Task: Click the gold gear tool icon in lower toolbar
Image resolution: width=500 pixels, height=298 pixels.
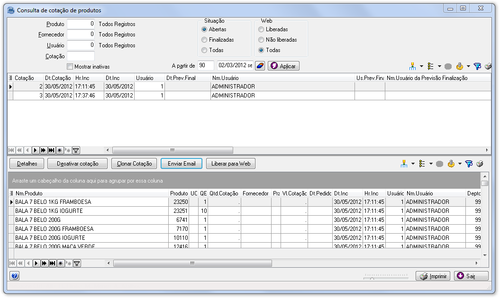Action: 451,164
